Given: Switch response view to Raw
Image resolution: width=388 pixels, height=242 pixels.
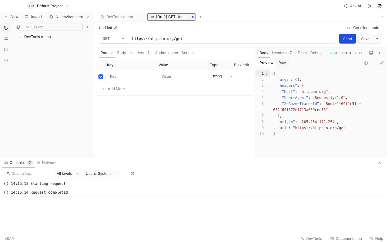Looking at the screenshot, I should [x=282, y=63].
